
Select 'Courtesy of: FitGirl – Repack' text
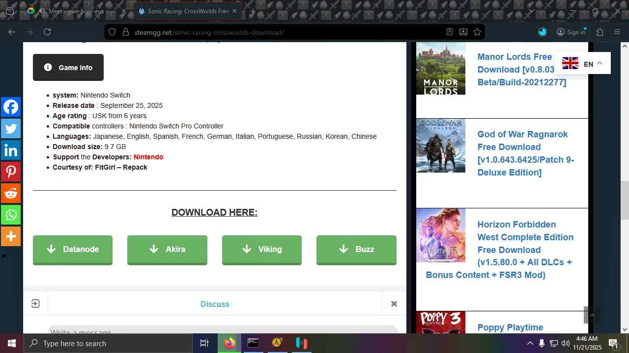point(100,167)
